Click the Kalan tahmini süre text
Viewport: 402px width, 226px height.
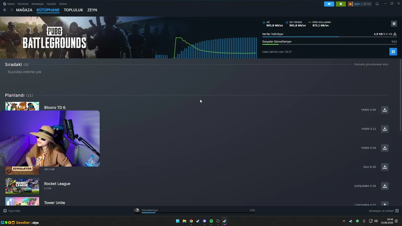coord(277,52)
